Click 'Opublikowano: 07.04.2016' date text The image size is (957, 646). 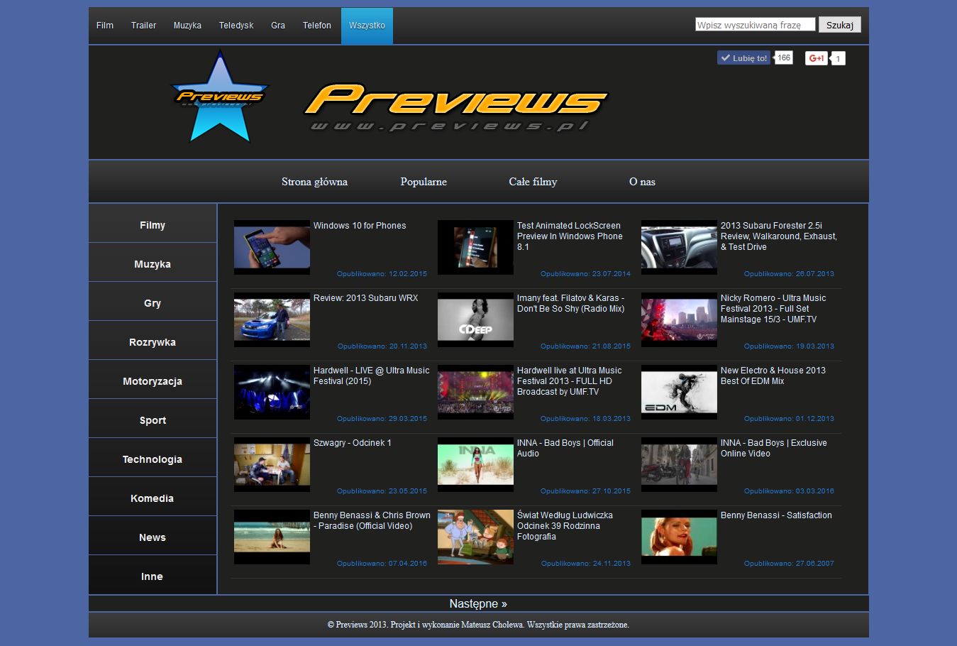(x=382, y=564)
